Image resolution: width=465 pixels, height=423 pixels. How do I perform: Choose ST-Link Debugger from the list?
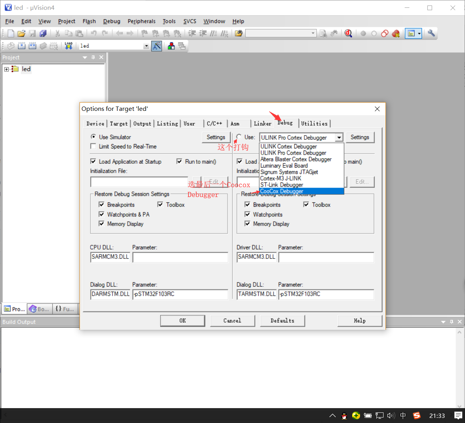(x=301, y=185)
